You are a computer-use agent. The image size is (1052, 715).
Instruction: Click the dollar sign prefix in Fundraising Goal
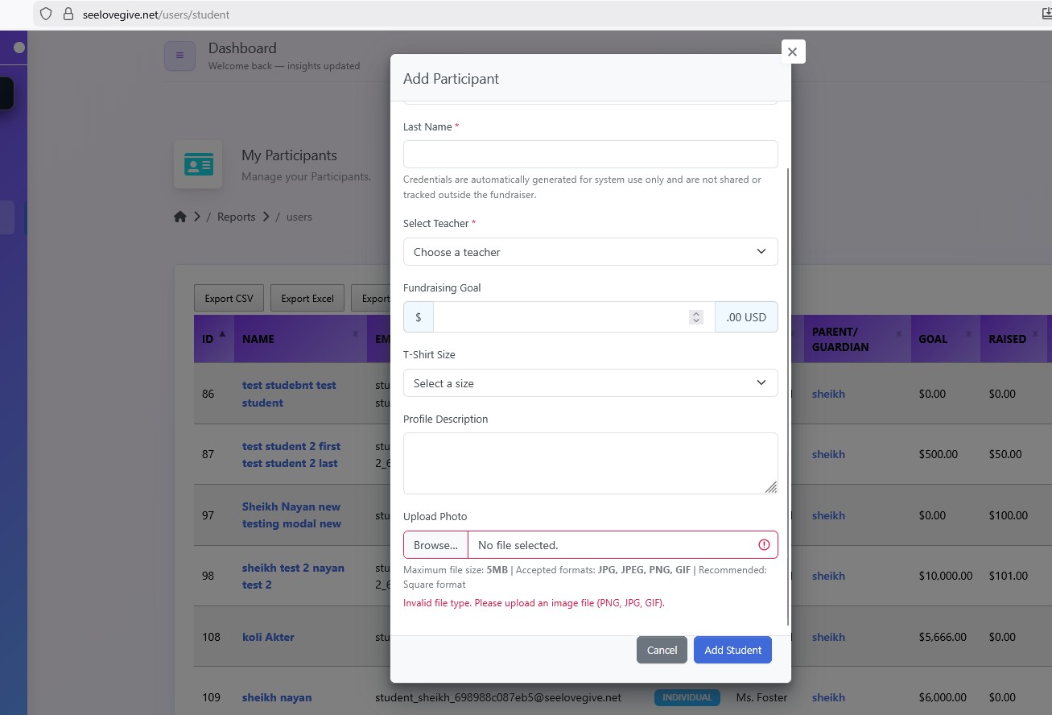(x=419, y=317)
